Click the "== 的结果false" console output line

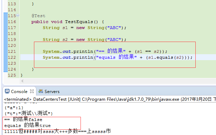(23, 119)
